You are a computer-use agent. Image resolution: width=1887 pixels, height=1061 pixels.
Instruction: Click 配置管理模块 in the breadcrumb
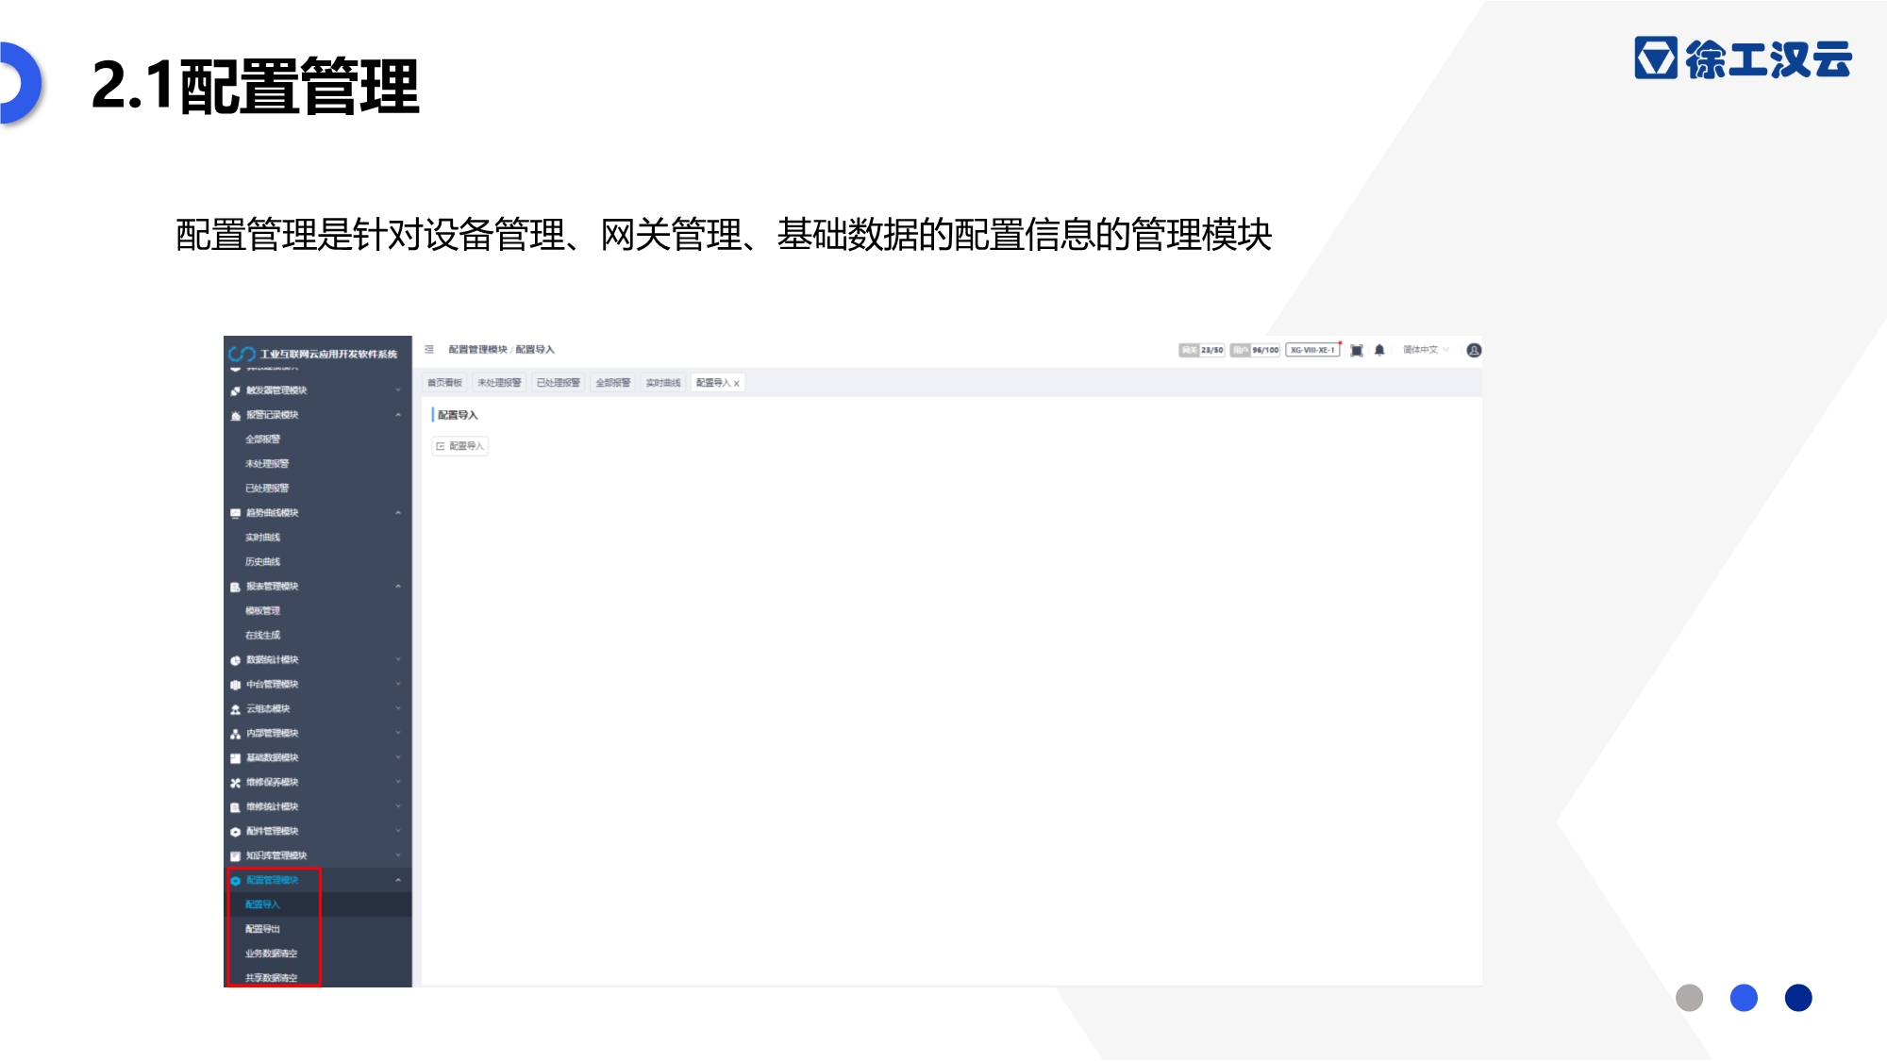click(478, 350)
